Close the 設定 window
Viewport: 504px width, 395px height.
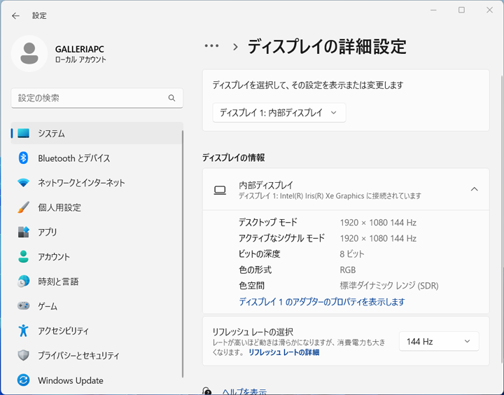click(489, 11)
